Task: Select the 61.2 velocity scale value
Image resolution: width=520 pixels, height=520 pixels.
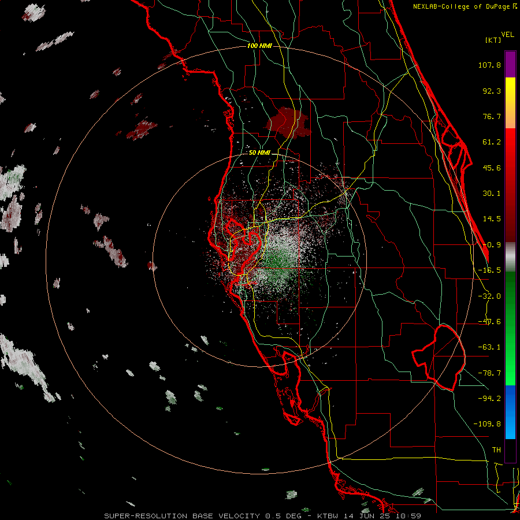Action: pyautogui.click(x=492, y=142)
